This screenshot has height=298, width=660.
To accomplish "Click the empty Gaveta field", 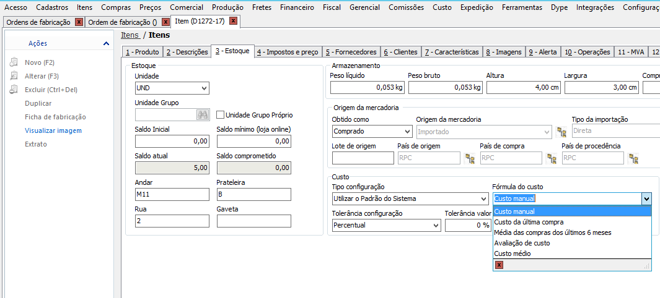I will pyautogui.click(x=254, y=221).
